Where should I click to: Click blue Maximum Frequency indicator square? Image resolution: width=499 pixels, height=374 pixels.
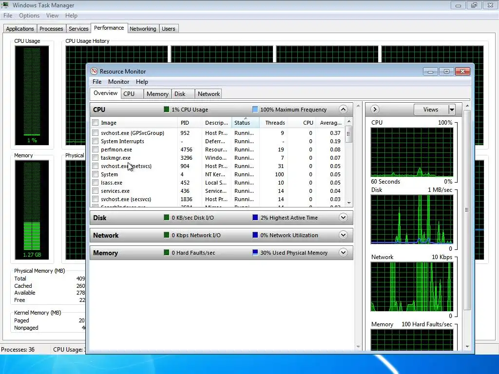pos(255,110)
